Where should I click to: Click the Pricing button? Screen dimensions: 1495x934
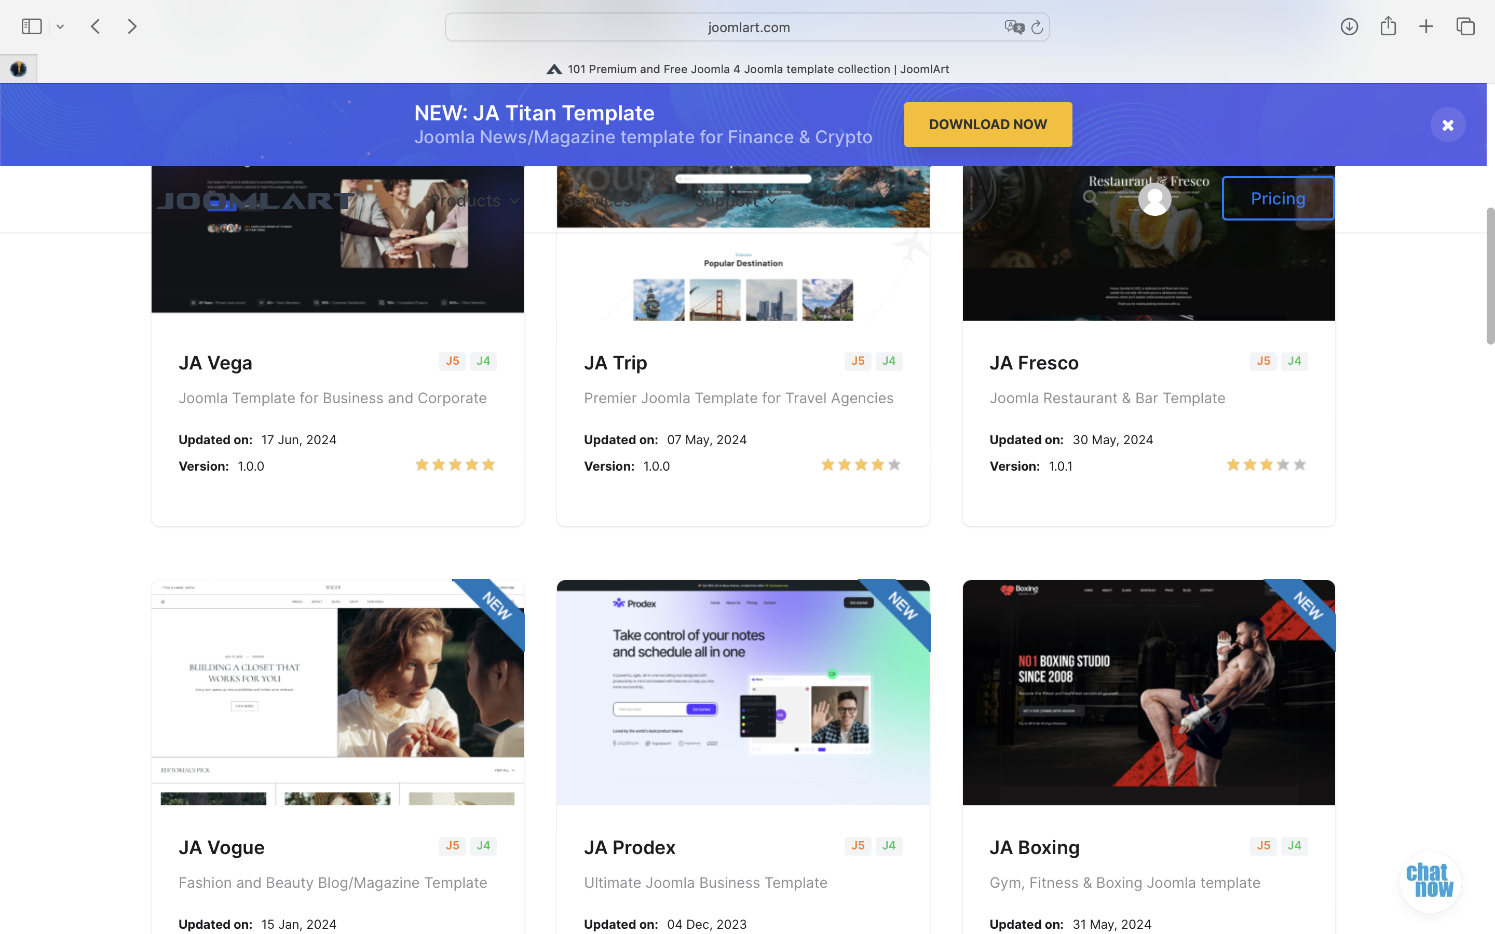click(1277, 198)
